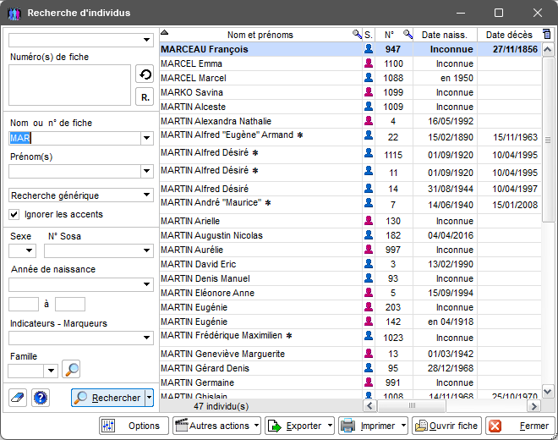This screenshot has height=440, width=558.
Task: Toggle the Ignorer les accents checkbox
Action: click(x=14, y=214)
